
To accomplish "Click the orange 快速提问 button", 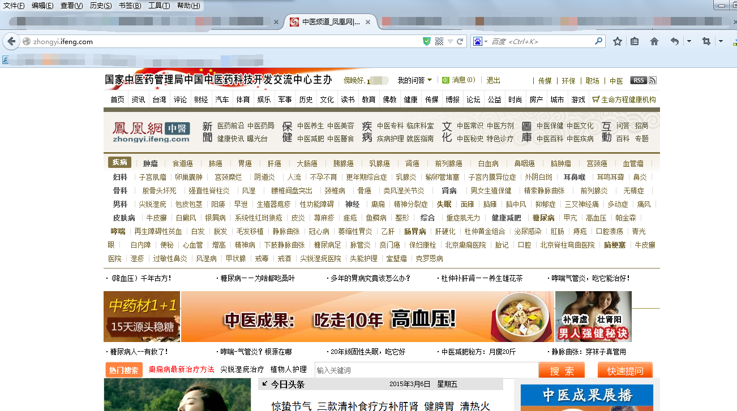I will tap(625, 370).
